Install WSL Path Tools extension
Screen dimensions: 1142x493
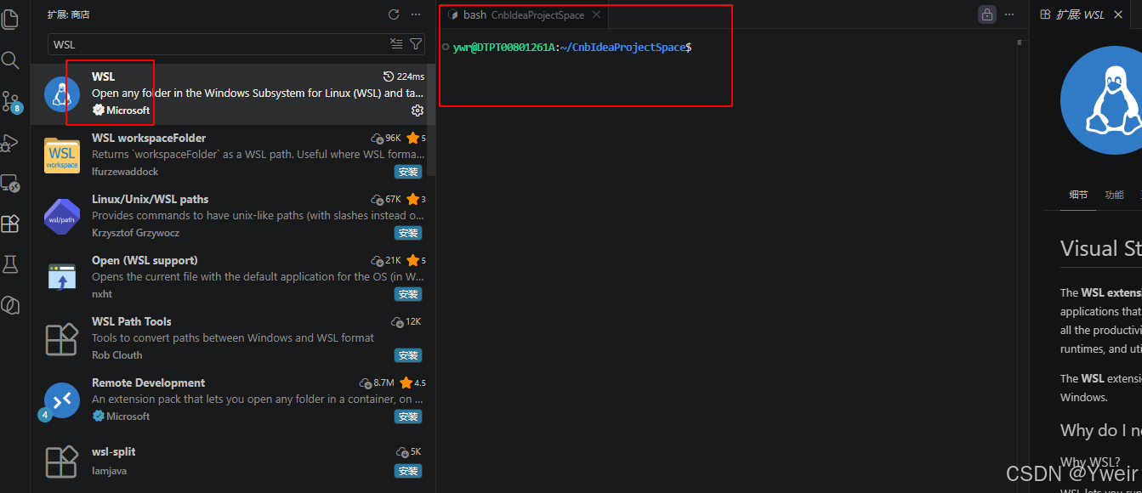coord(408,355)
